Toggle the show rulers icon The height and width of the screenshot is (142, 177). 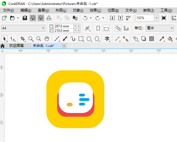[174, 18]
